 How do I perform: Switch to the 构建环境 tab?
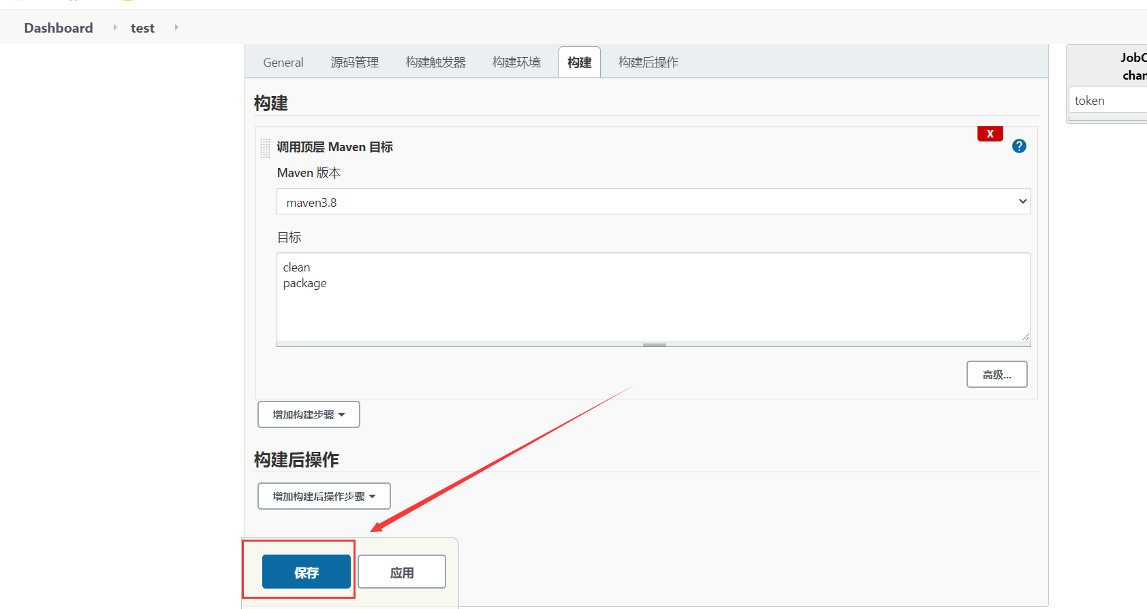click(517, 62)
